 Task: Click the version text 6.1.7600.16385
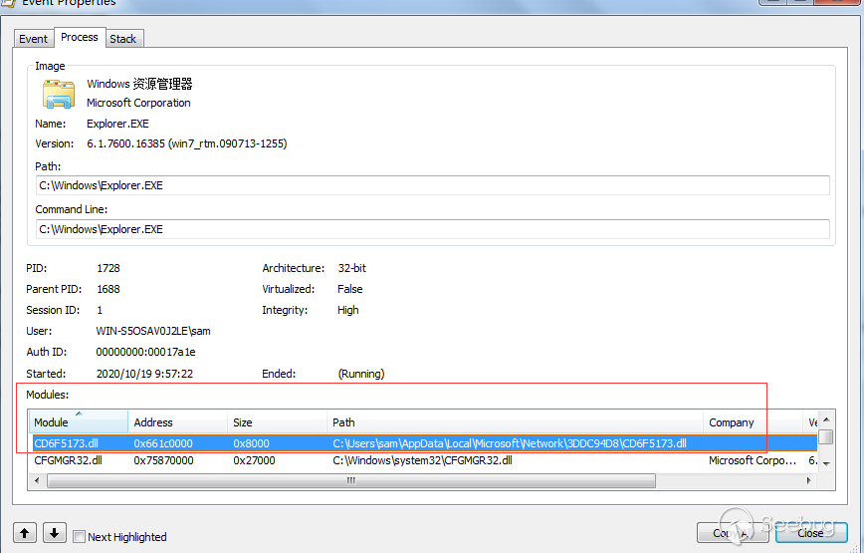coord(125,143)
